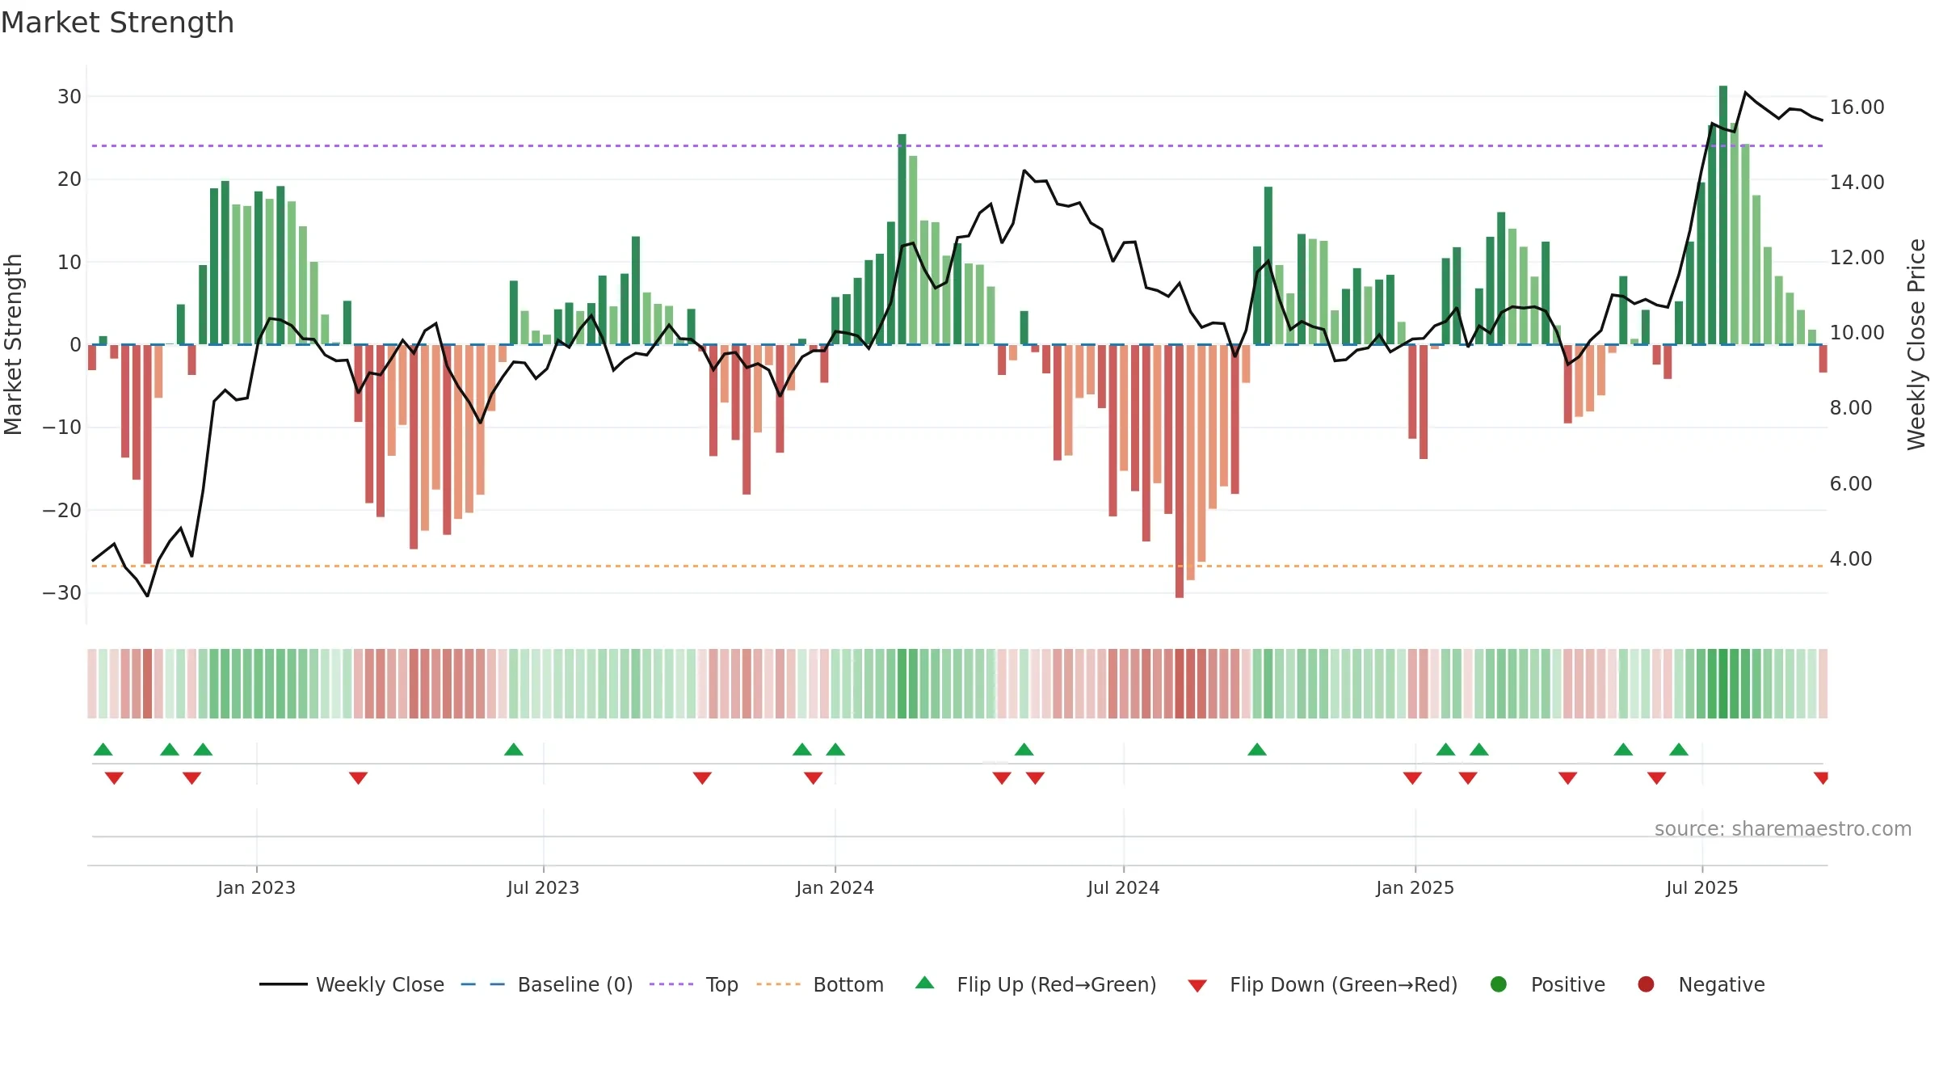Click the −20 tick on left axis
The width and height of the screenshot is (1939, 1091).
[x=62, y=511]
